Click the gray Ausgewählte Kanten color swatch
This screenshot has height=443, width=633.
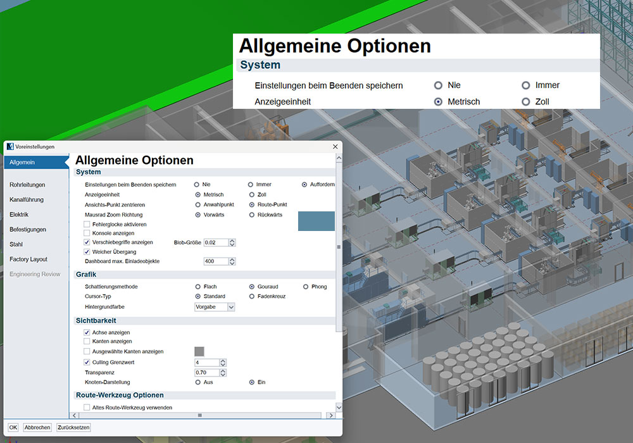click(x=199, y=351)
